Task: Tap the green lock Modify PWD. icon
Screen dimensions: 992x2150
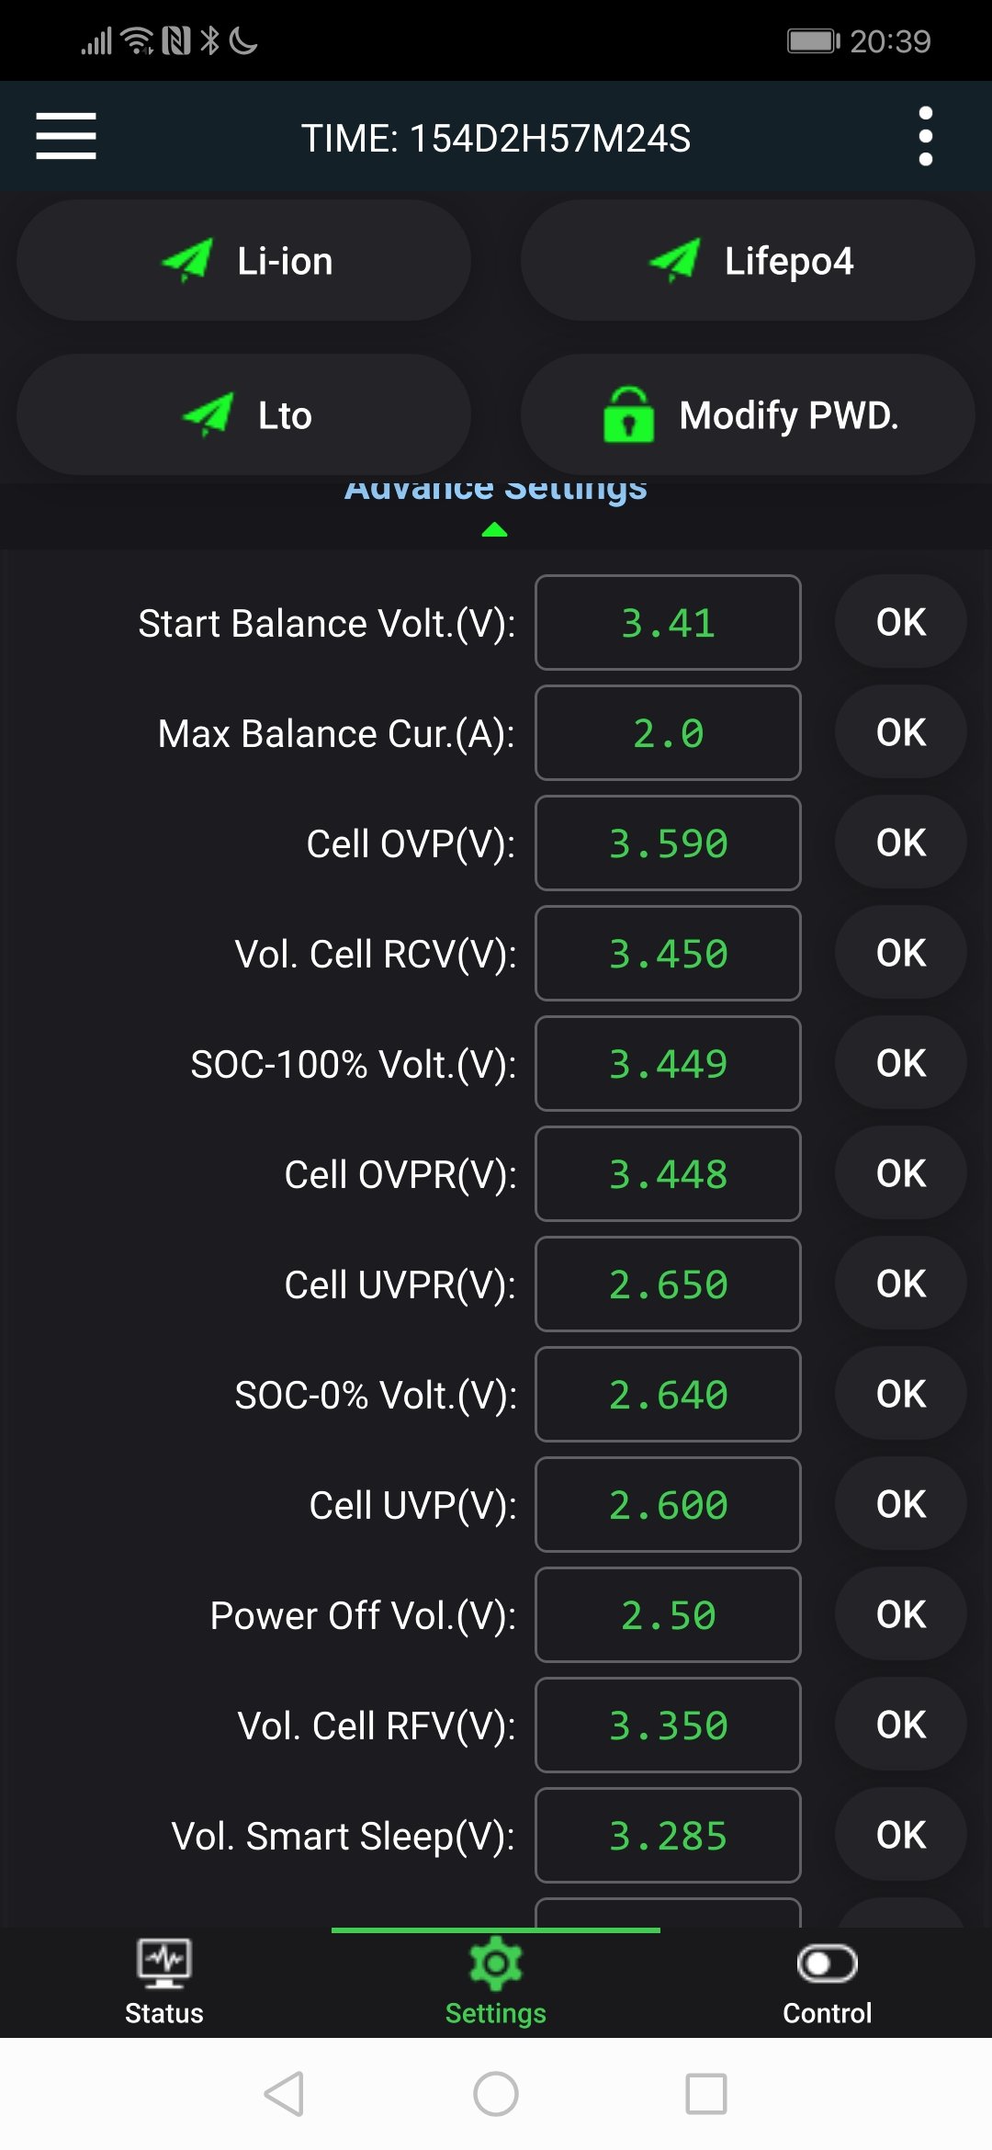Action: click(x=628, y=415)
